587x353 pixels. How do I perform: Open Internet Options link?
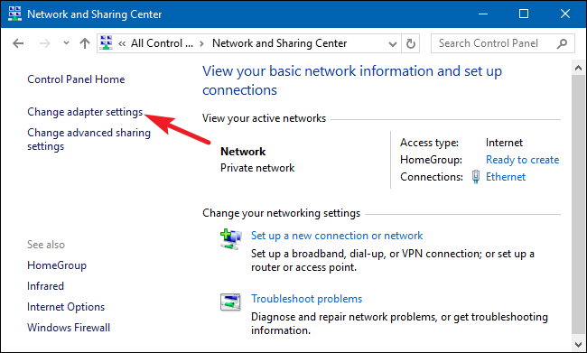66,307
